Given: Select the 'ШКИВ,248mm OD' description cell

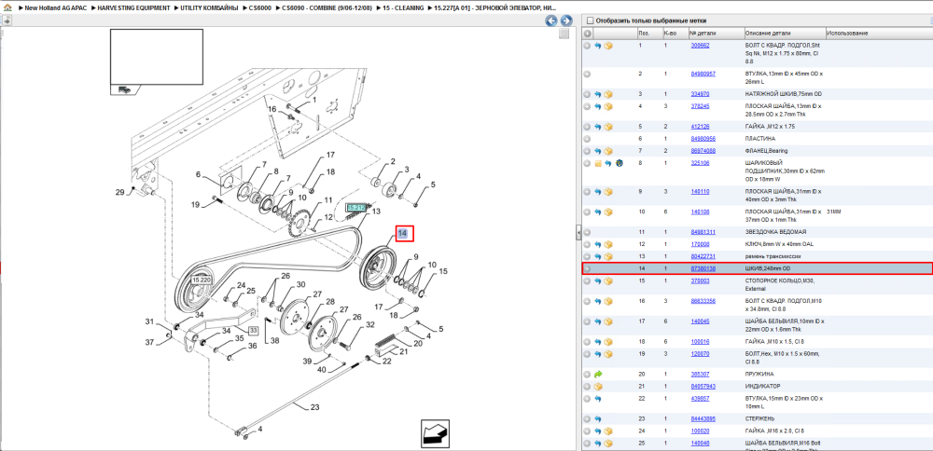Looking at the screenshot, I should pos(768,268).
